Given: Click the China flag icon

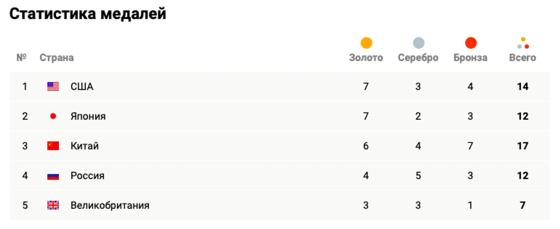Looking at the screenshot, I should click(53, 146).
